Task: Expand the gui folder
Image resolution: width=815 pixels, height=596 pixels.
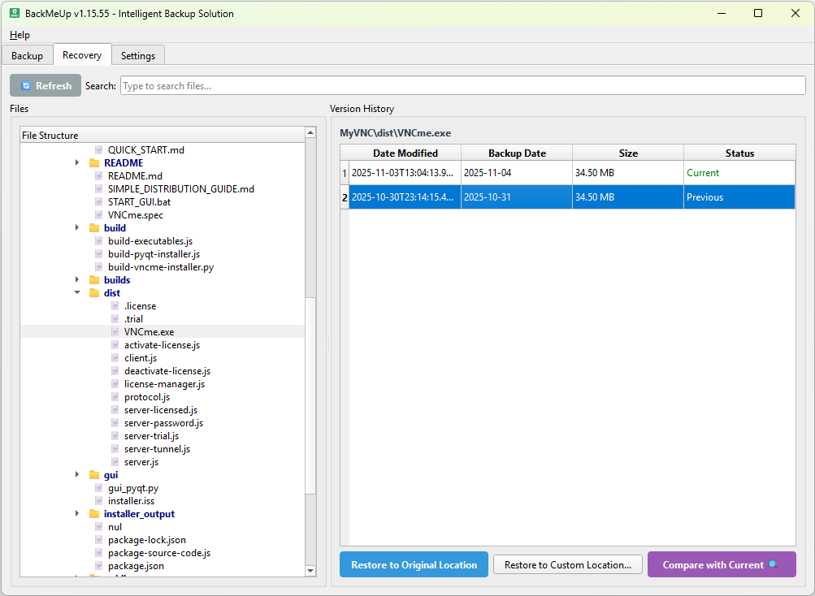Action: pyautogui.click(x=77, y=474)
